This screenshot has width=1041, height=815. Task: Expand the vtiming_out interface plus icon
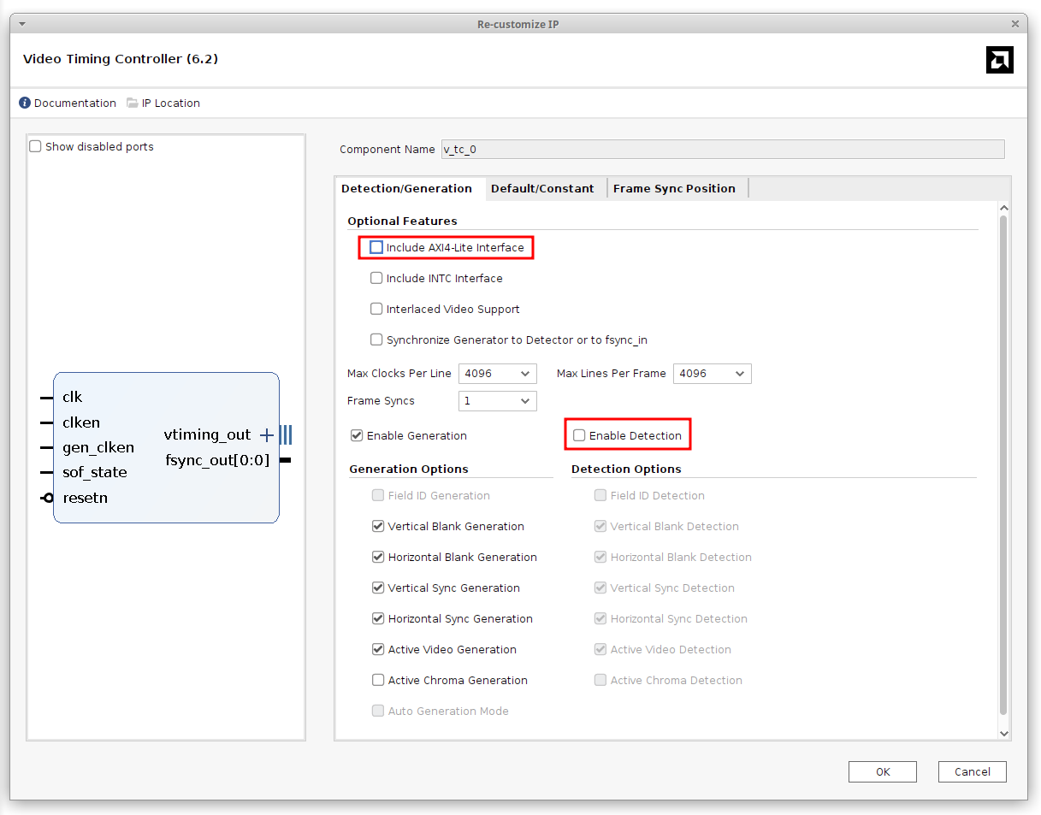[267, 435]
